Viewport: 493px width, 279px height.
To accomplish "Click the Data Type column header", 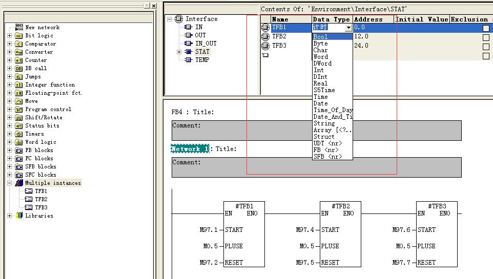I will [332, 19].
